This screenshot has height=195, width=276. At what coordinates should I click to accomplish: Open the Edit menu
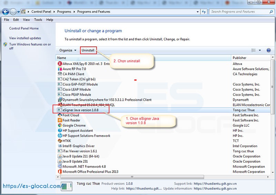(x=16, y=20)
